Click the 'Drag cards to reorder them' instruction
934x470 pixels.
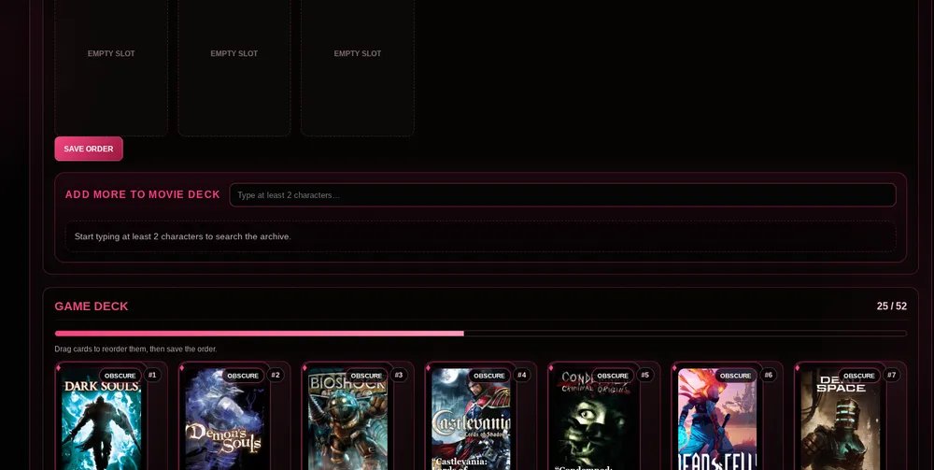135,349
